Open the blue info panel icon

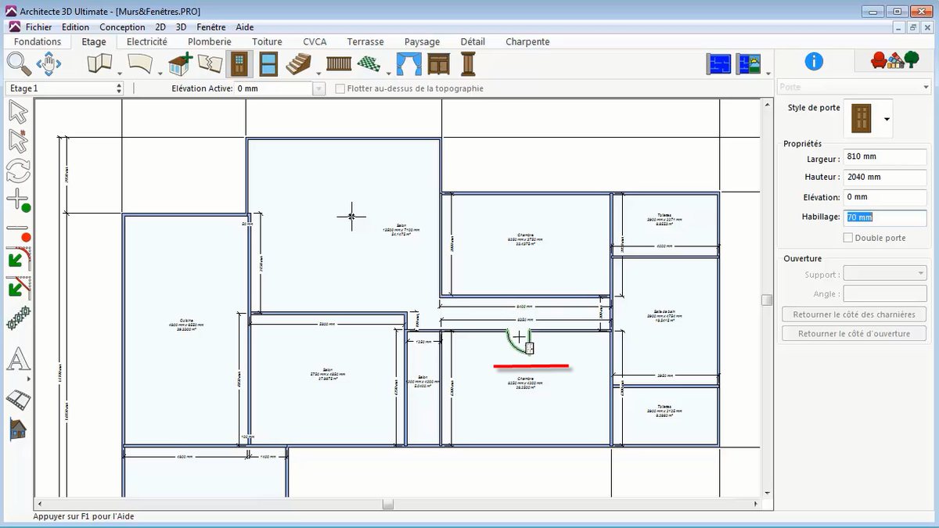[x=814, y=61]
